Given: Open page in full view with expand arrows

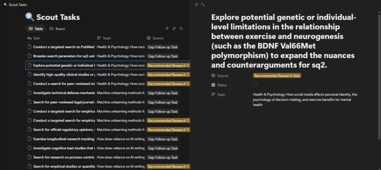Looking at the screenshot, I should pos(203,5).
